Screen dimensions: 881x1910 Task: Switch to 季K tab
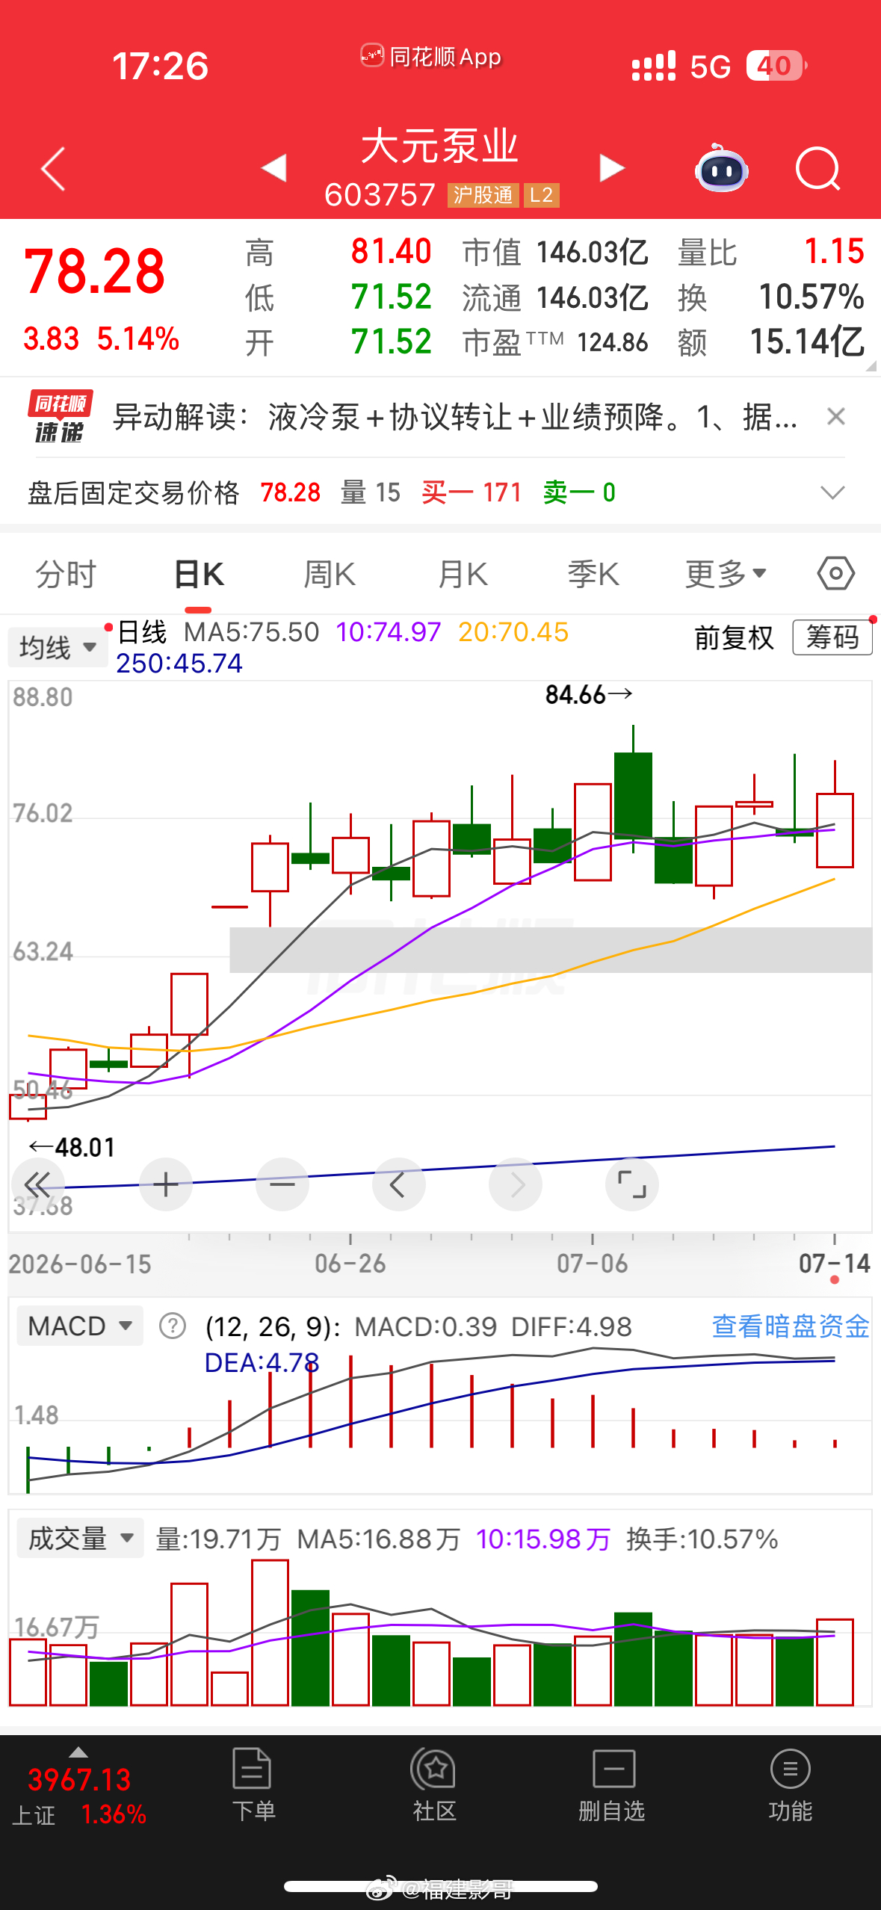pos(593,575)
